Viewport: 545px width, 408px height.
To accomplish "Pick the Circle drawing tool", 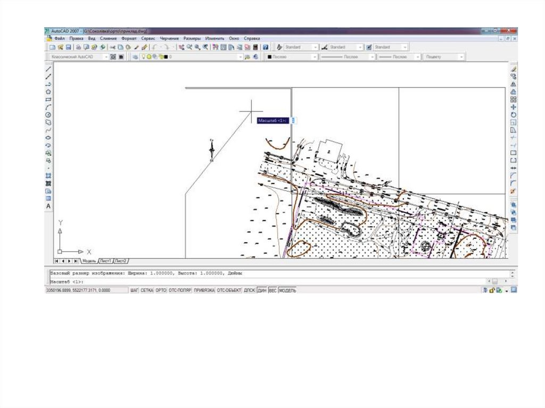I will click(48, 114).
